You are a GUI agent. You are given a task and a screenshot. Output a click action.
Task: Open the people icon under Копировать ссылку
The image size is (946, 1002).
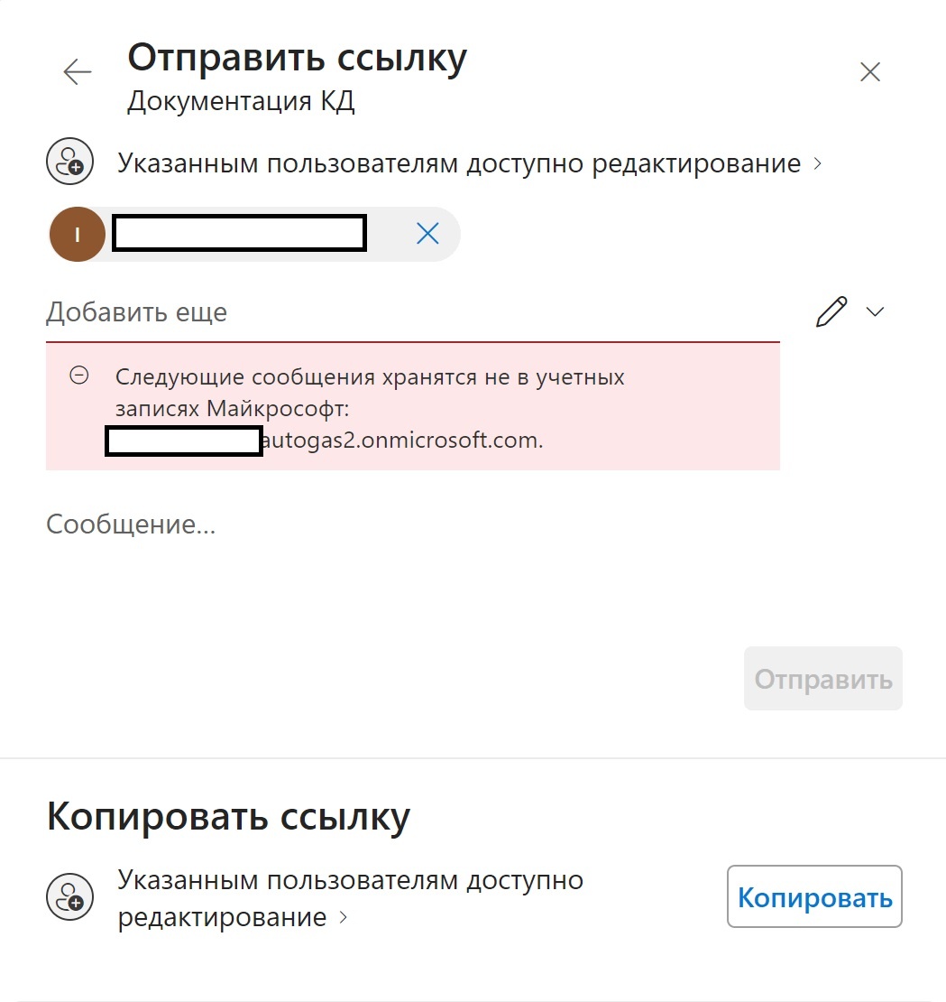tap(69, 896)
